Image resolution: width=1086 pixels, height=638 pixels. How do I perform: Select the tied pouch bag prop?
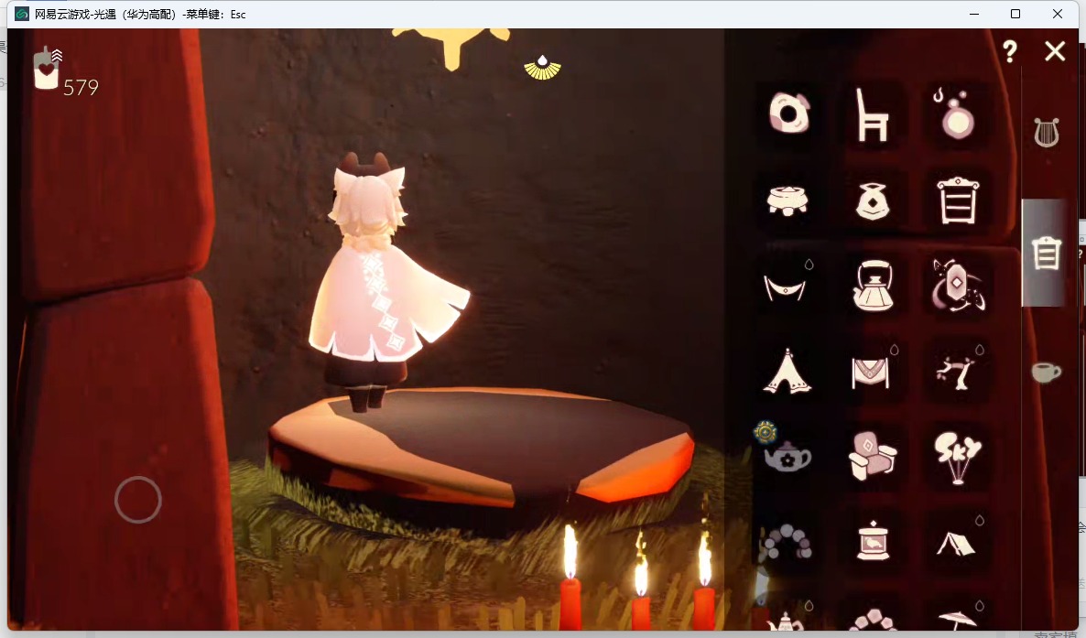pyautogui.click(x=872, y=200)
